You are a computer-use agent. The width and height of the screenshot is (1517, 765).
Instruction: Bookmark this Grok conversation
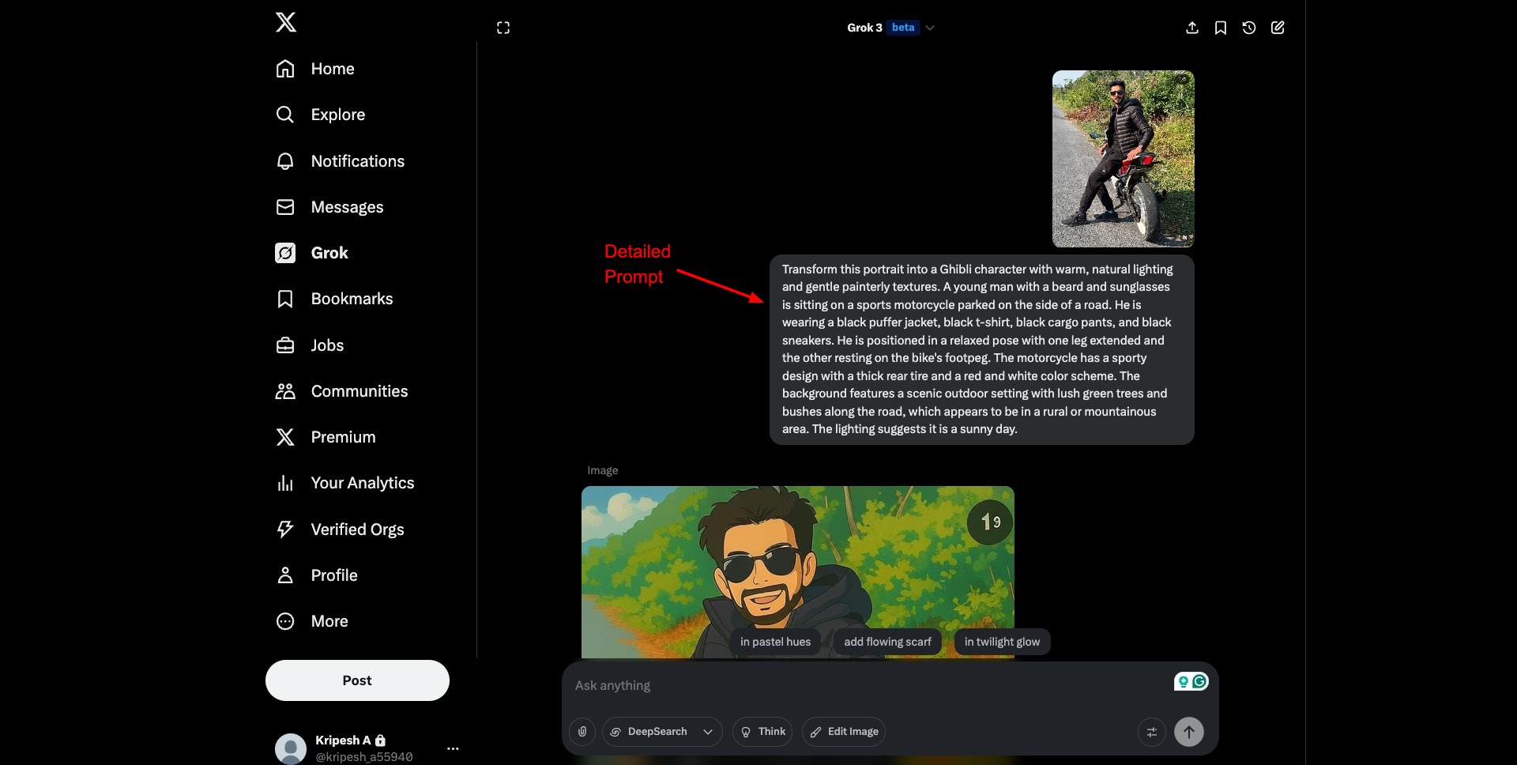coord(1221,28)
